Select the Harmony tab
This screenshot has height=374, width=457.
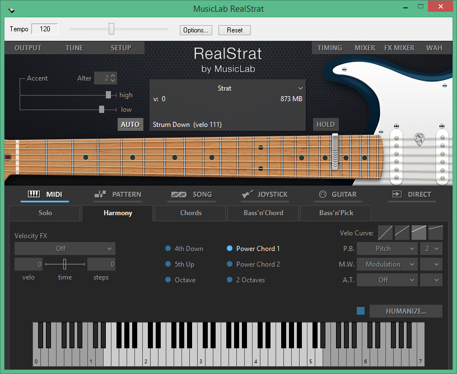pyautogui.click(x=118, y=213)
